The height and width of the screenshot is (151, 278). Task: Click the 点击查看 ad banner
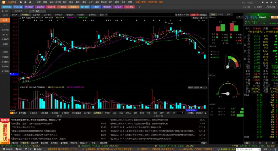tap(5, 143)
